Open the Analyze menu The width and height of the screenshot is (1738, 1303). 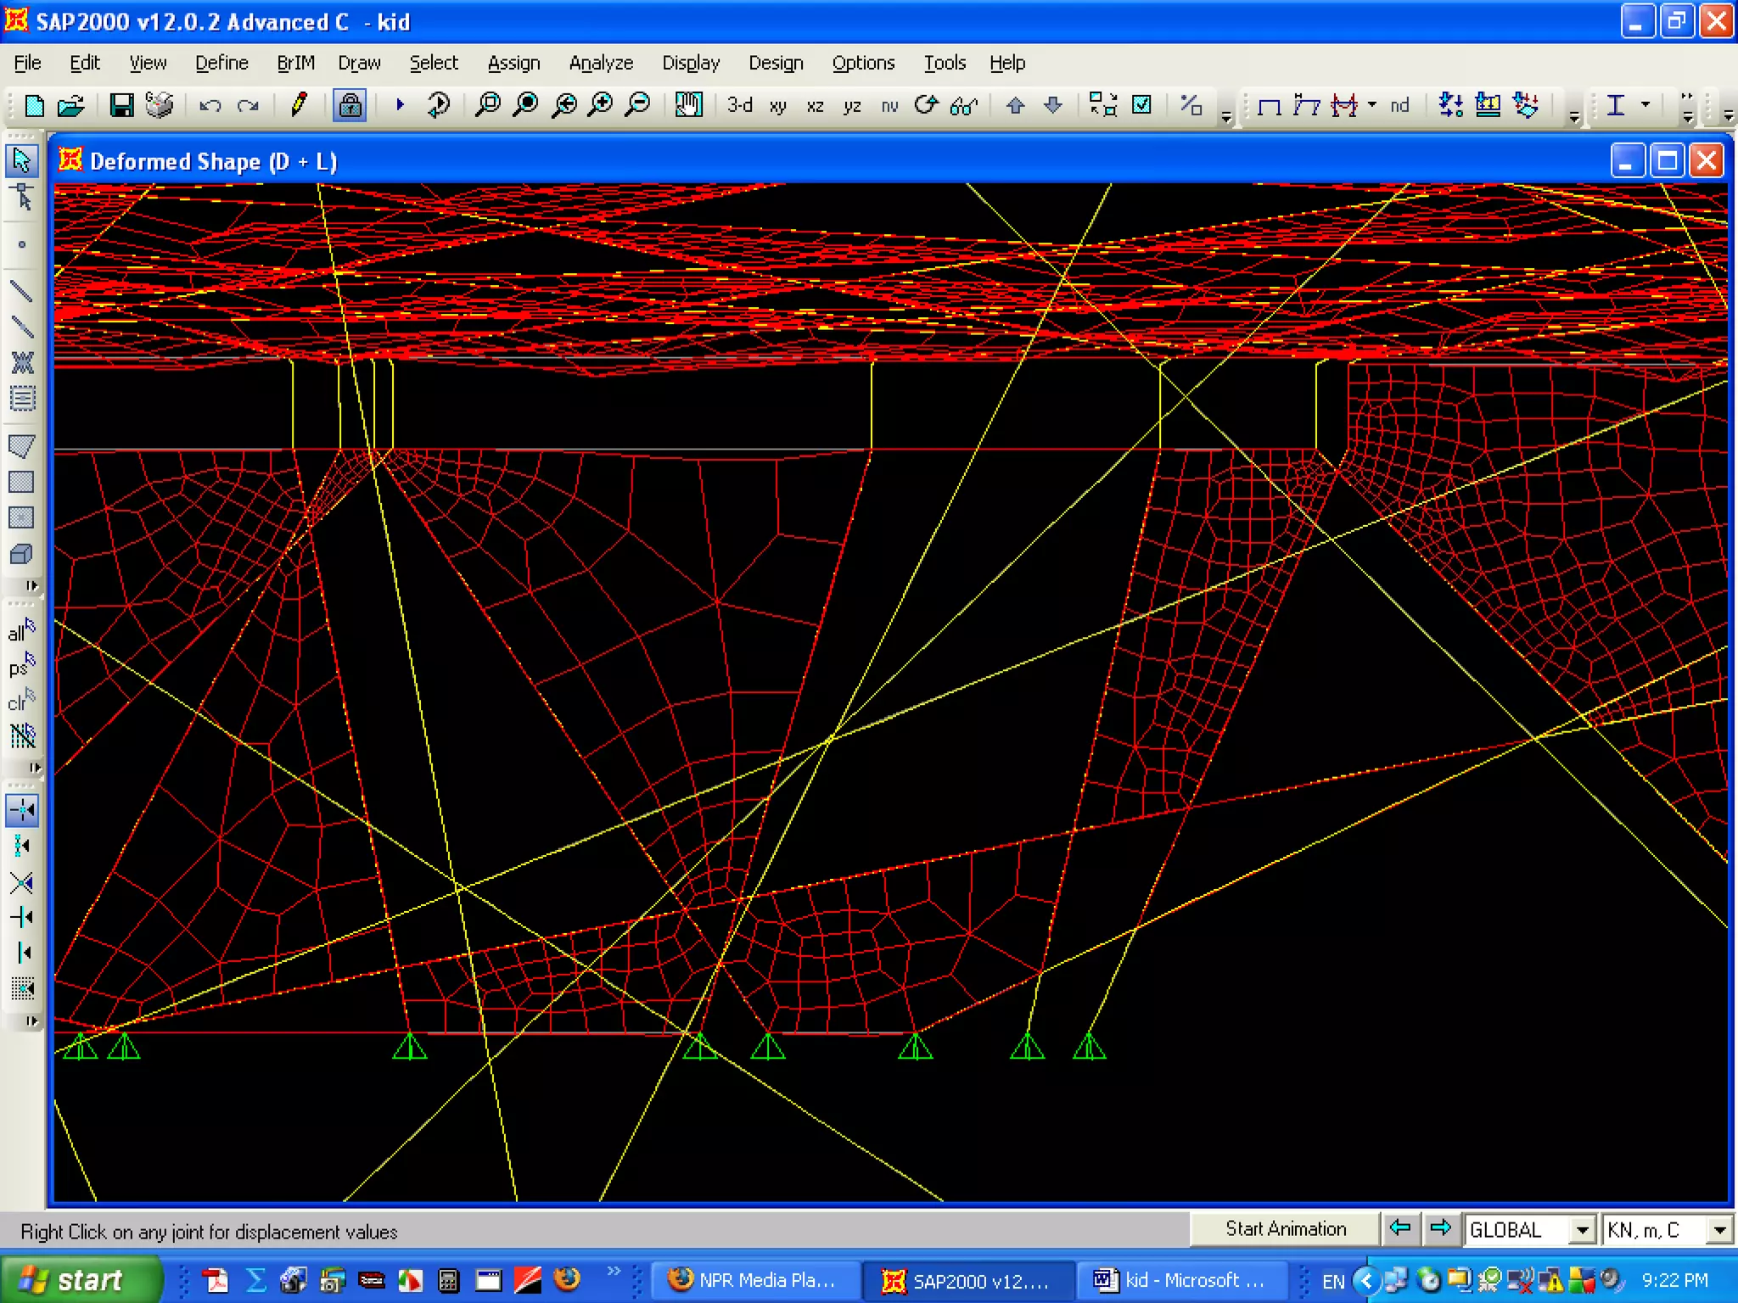(x=600, y=63)
